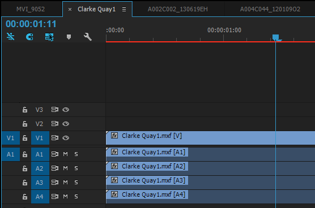
Task: Switch to MVI_9052 sequence tab
Action: click(x=31, y=9)
